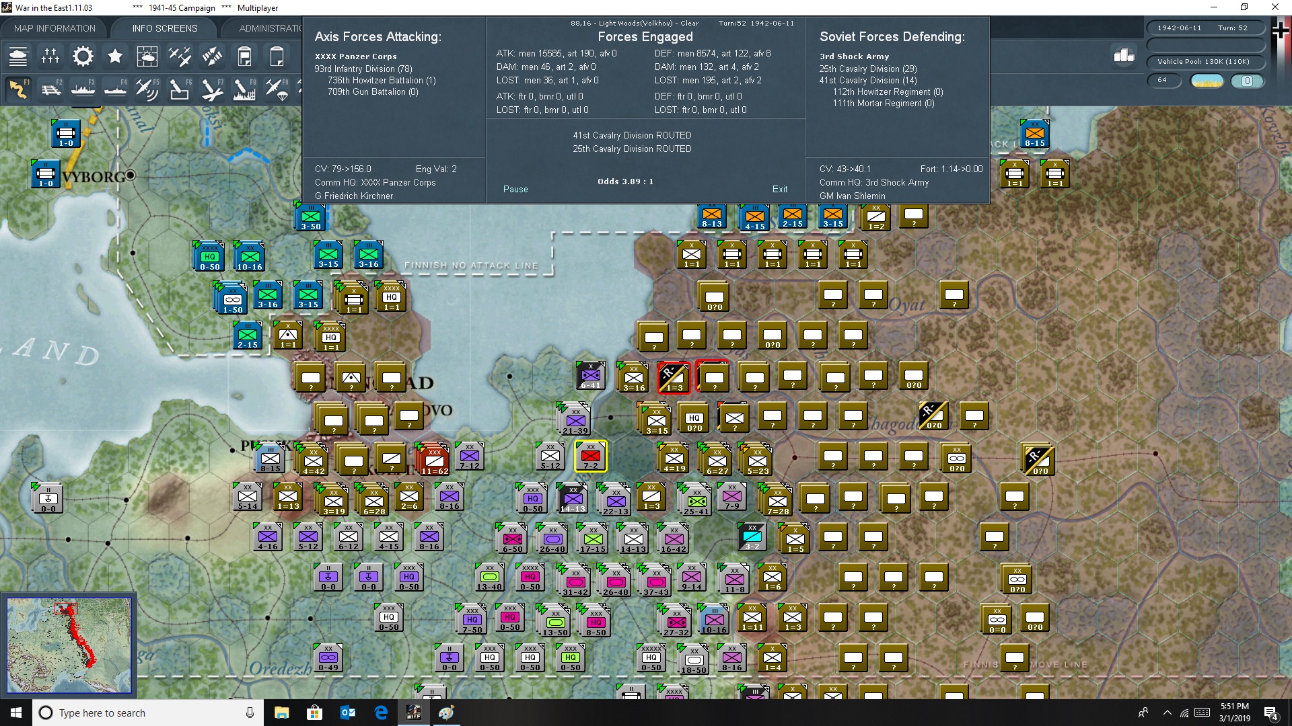The width and height of the screenshot is (1292, 726).
Task: Select the F4 amphibious transport mode
Action: coord(115,89)
